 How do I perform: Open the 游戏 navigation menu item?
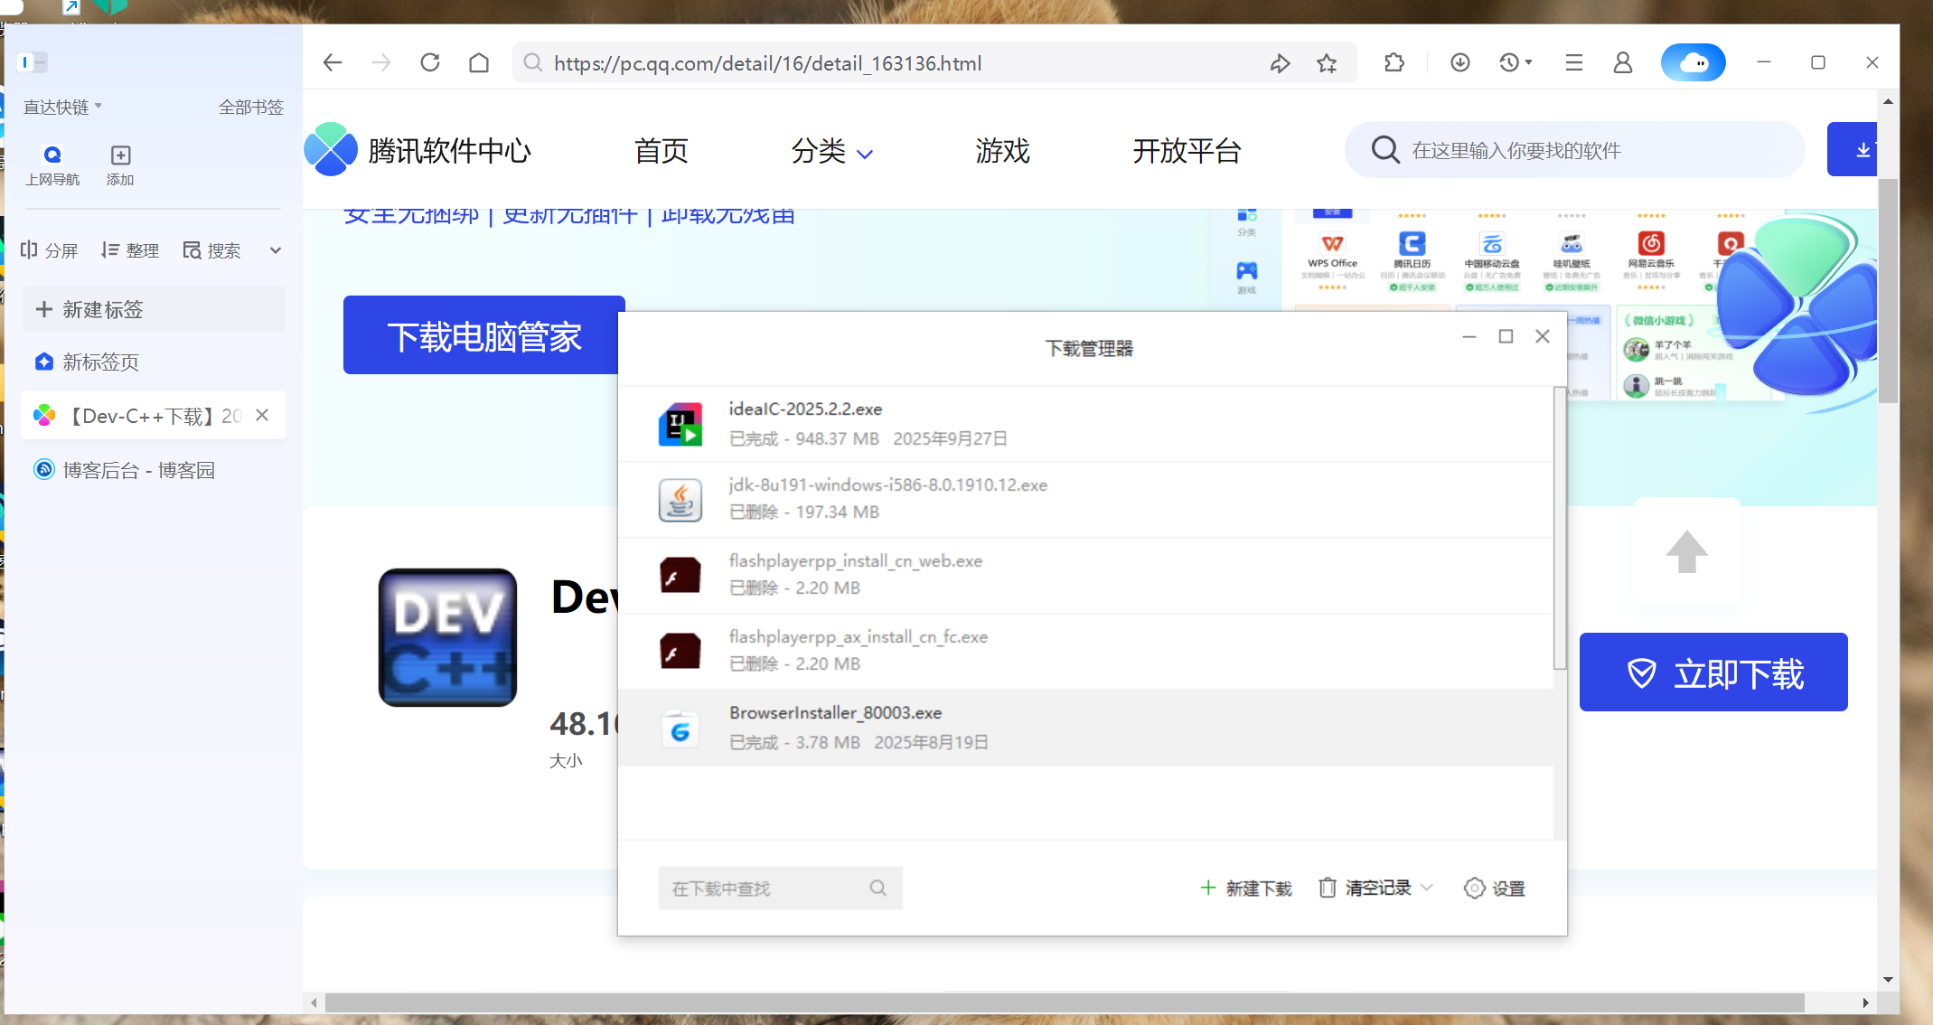click(x=1002, y=151)
